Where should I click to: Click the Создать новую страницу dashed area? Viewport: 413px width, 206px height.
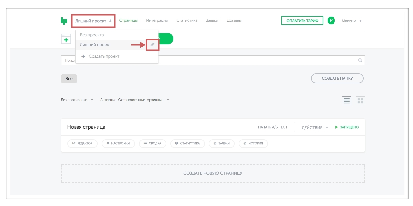213,173
